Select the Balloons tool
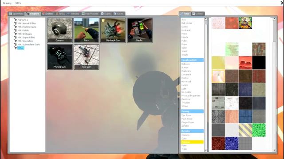Viewport: 284px width, 159px height. tap(185, 64)
